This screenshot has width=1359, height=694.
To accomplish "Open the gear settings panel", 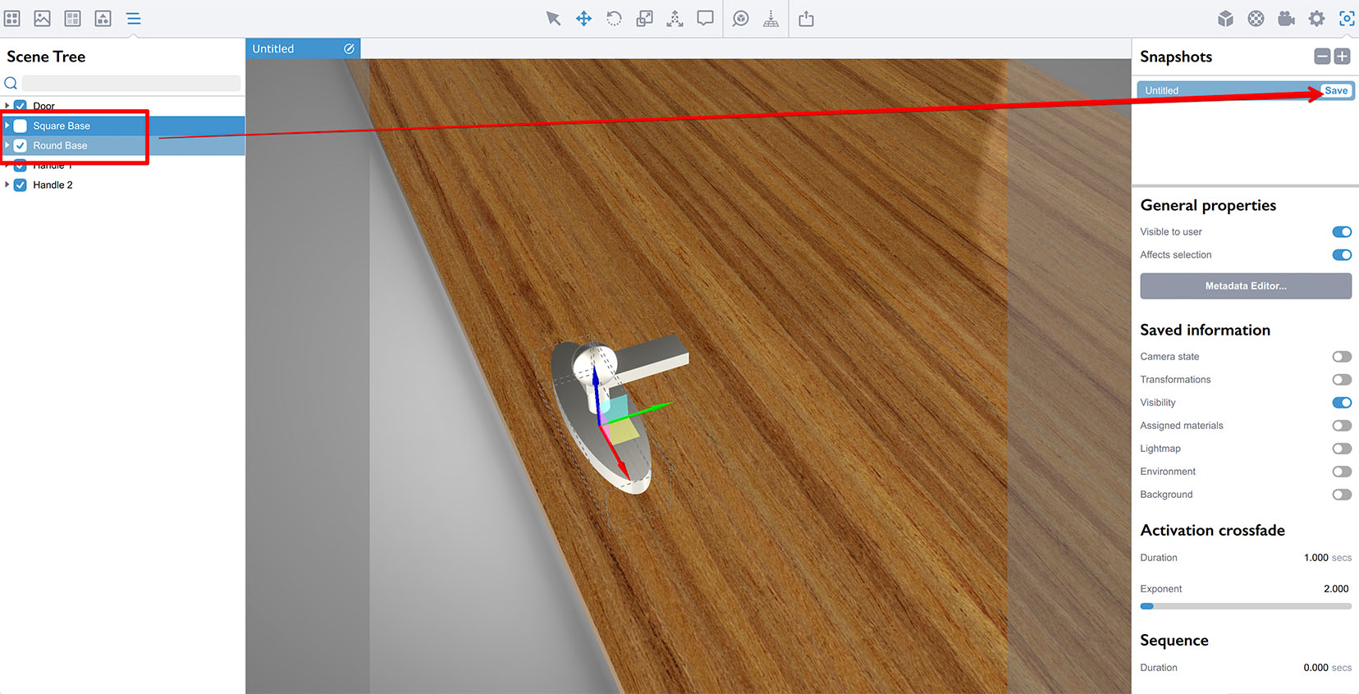I will (1316, 18).
